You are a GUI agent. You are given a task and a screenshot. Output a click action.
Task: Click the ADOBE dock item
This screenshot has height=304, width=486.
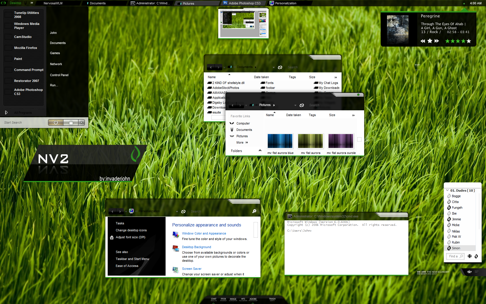pos(253,300)
